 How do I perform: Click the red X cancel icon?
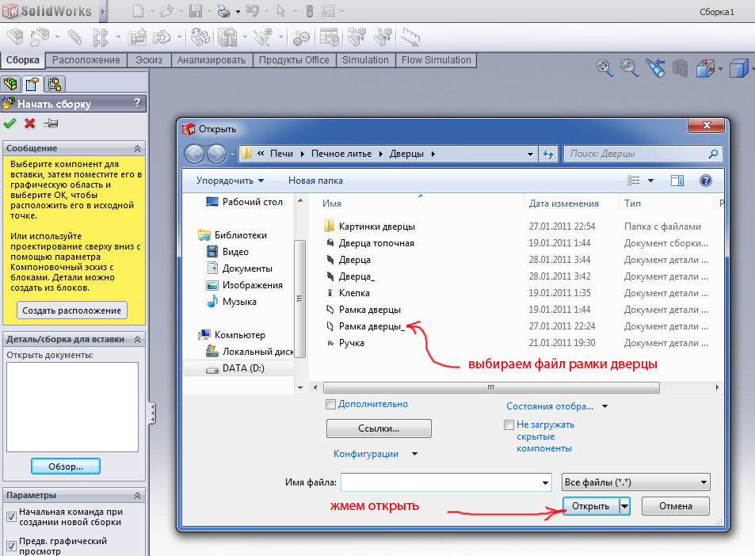coord(30,123)
